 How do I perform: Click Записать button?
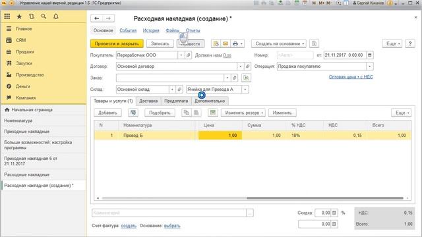160,43
